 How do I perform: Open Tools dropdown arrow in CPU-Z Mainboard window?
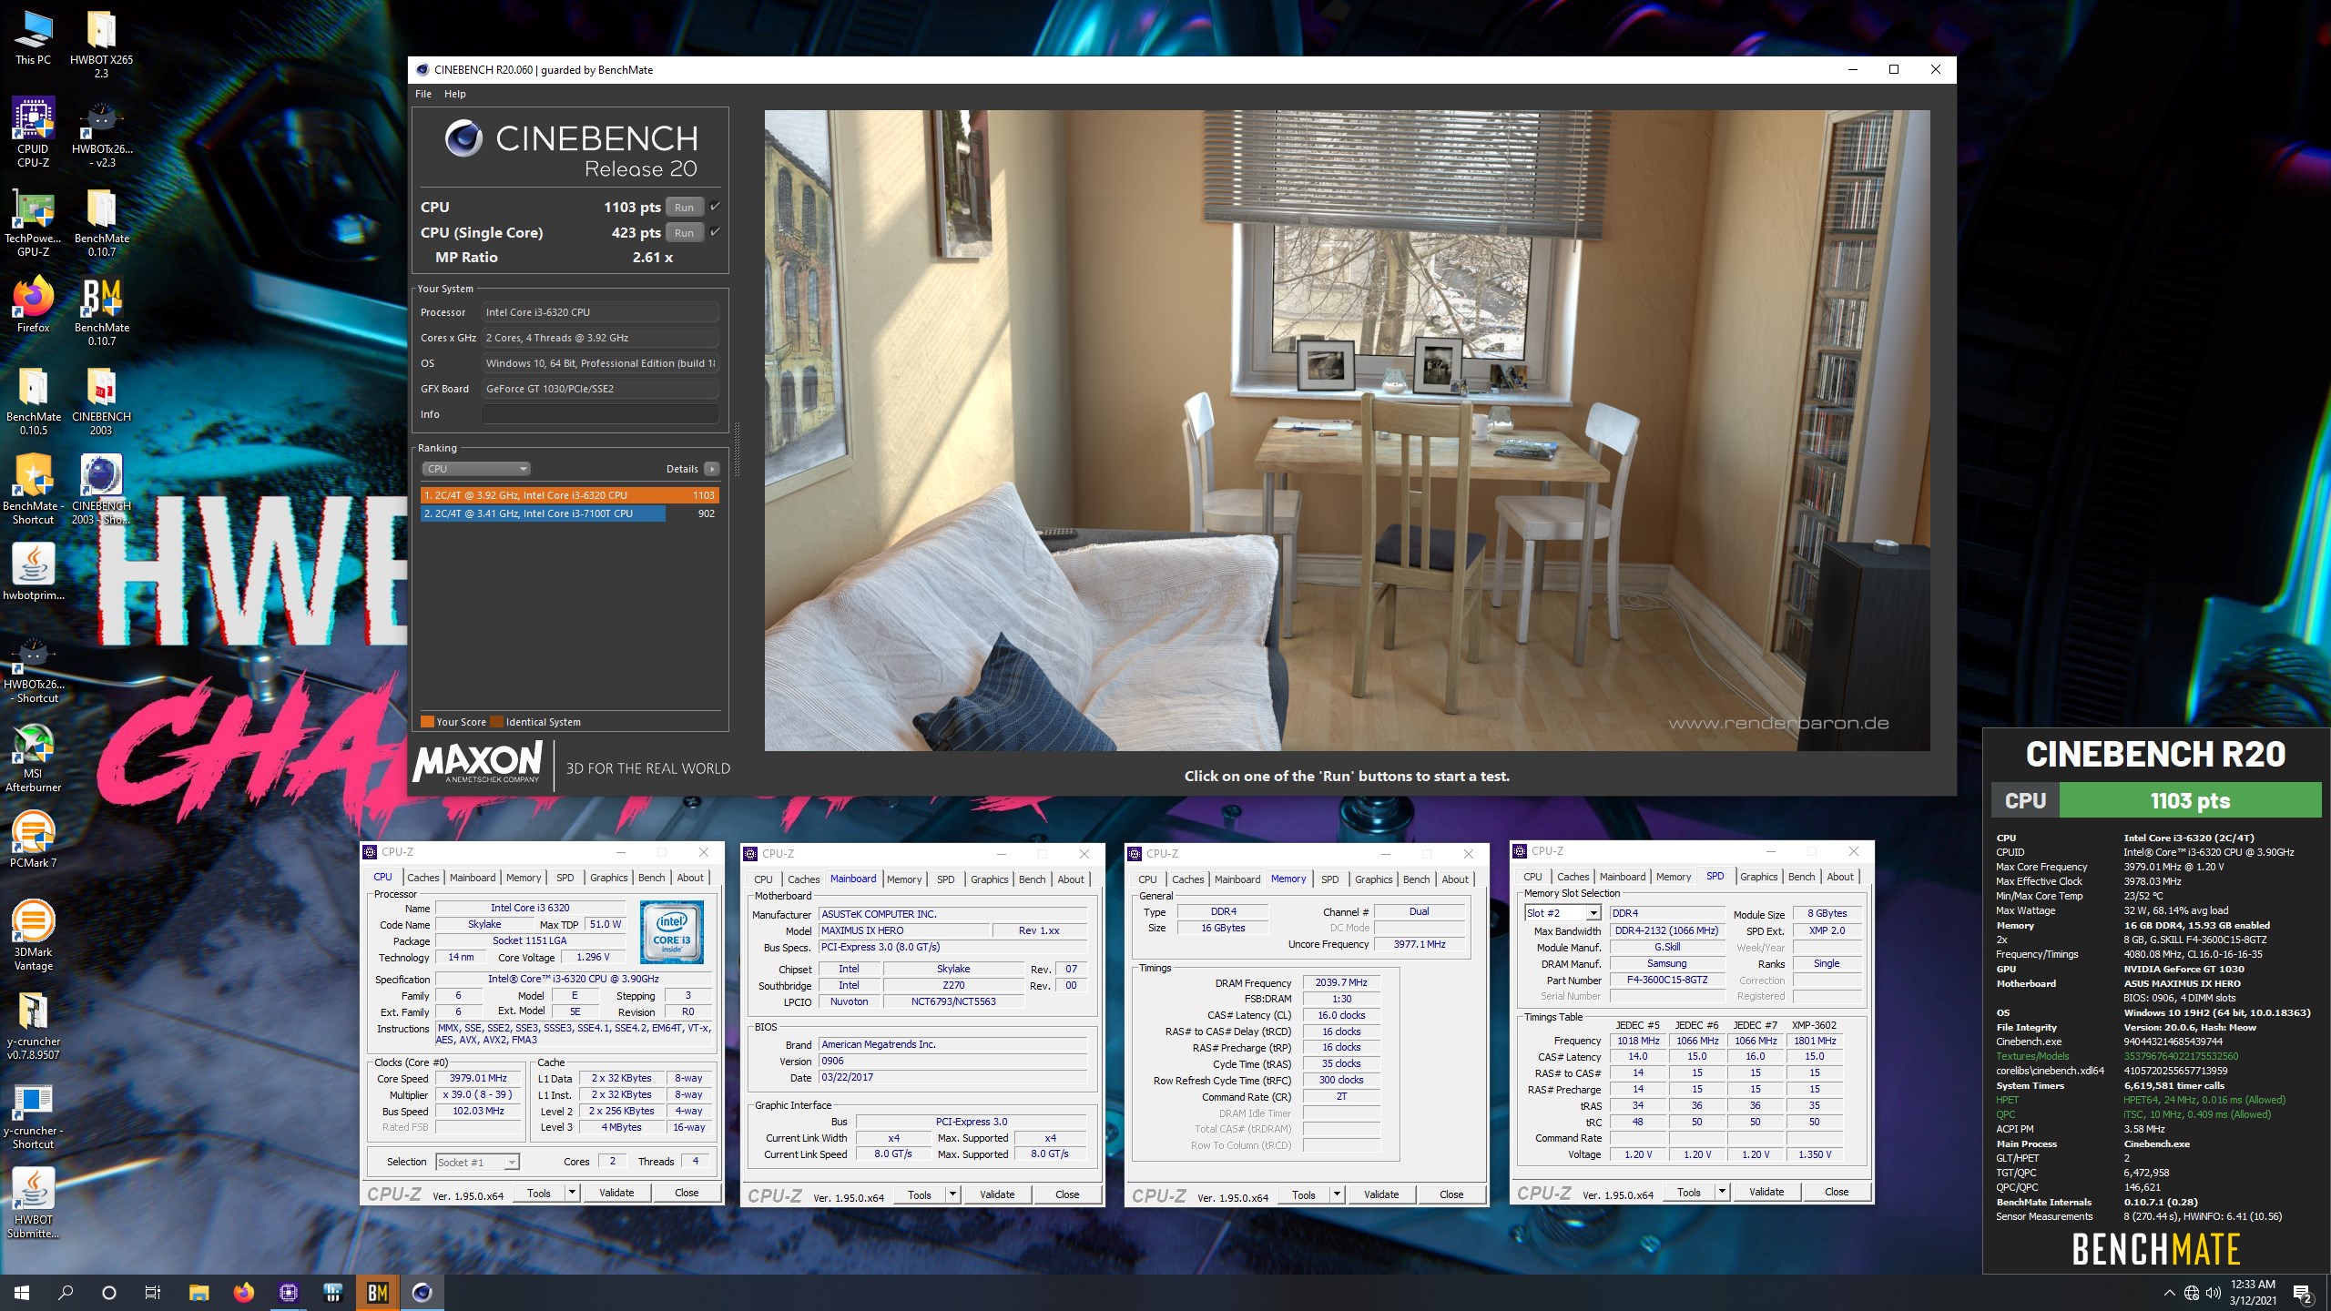click(952, 1194)
